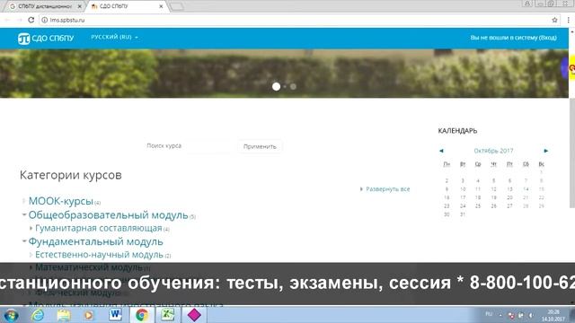Open Microsoft Word from taskbar
Screen dimensions: 575x323
tap(116, 315)
